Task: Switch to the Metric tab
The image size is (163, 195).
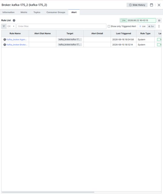Action: pos(24,12)
